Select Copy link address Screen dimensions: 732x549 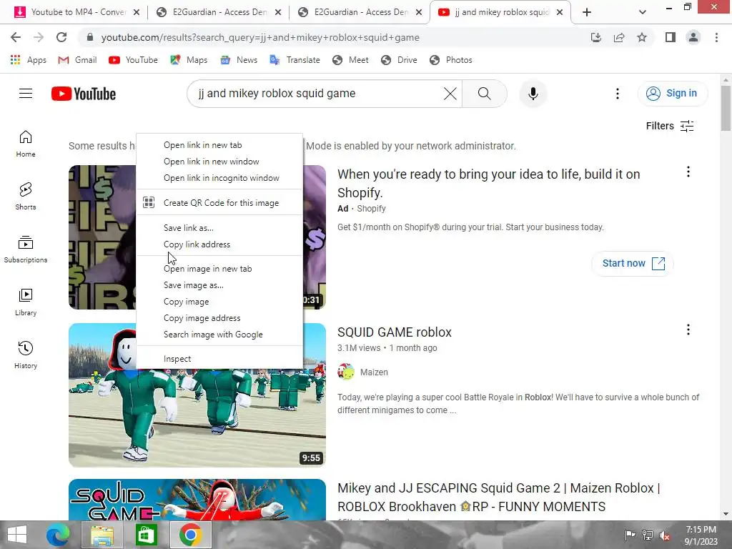point(220,244)
